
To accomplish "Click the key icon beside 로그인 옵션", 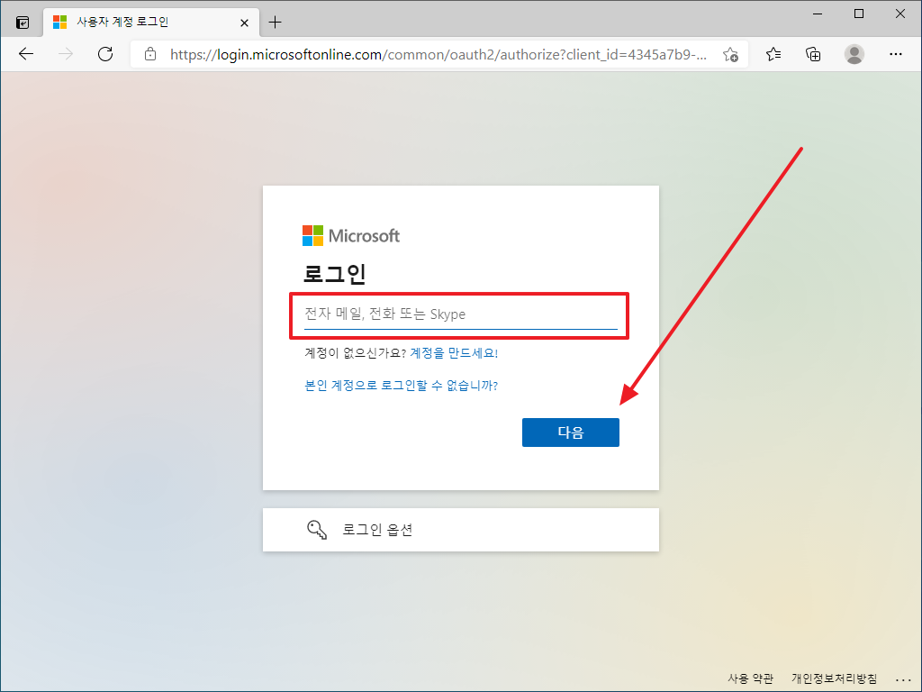I will click(x=317, y=530).
